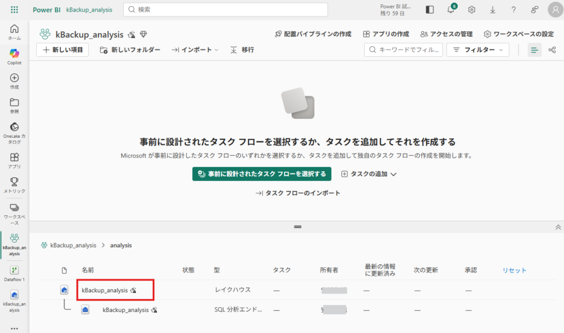564x333 pixels.
Task: Open the help question mark icon
Action: [x=513, y=9]
